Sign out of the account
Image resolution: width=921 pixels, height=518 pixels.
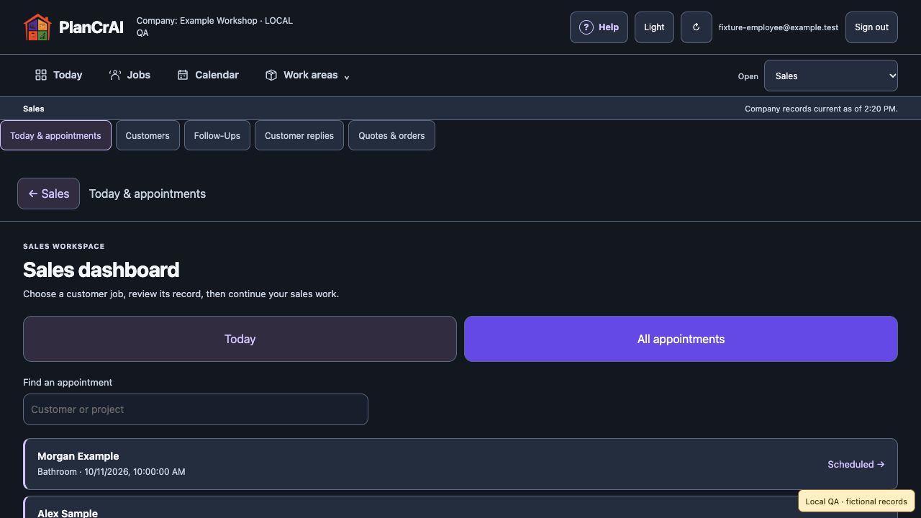(871, 27)
